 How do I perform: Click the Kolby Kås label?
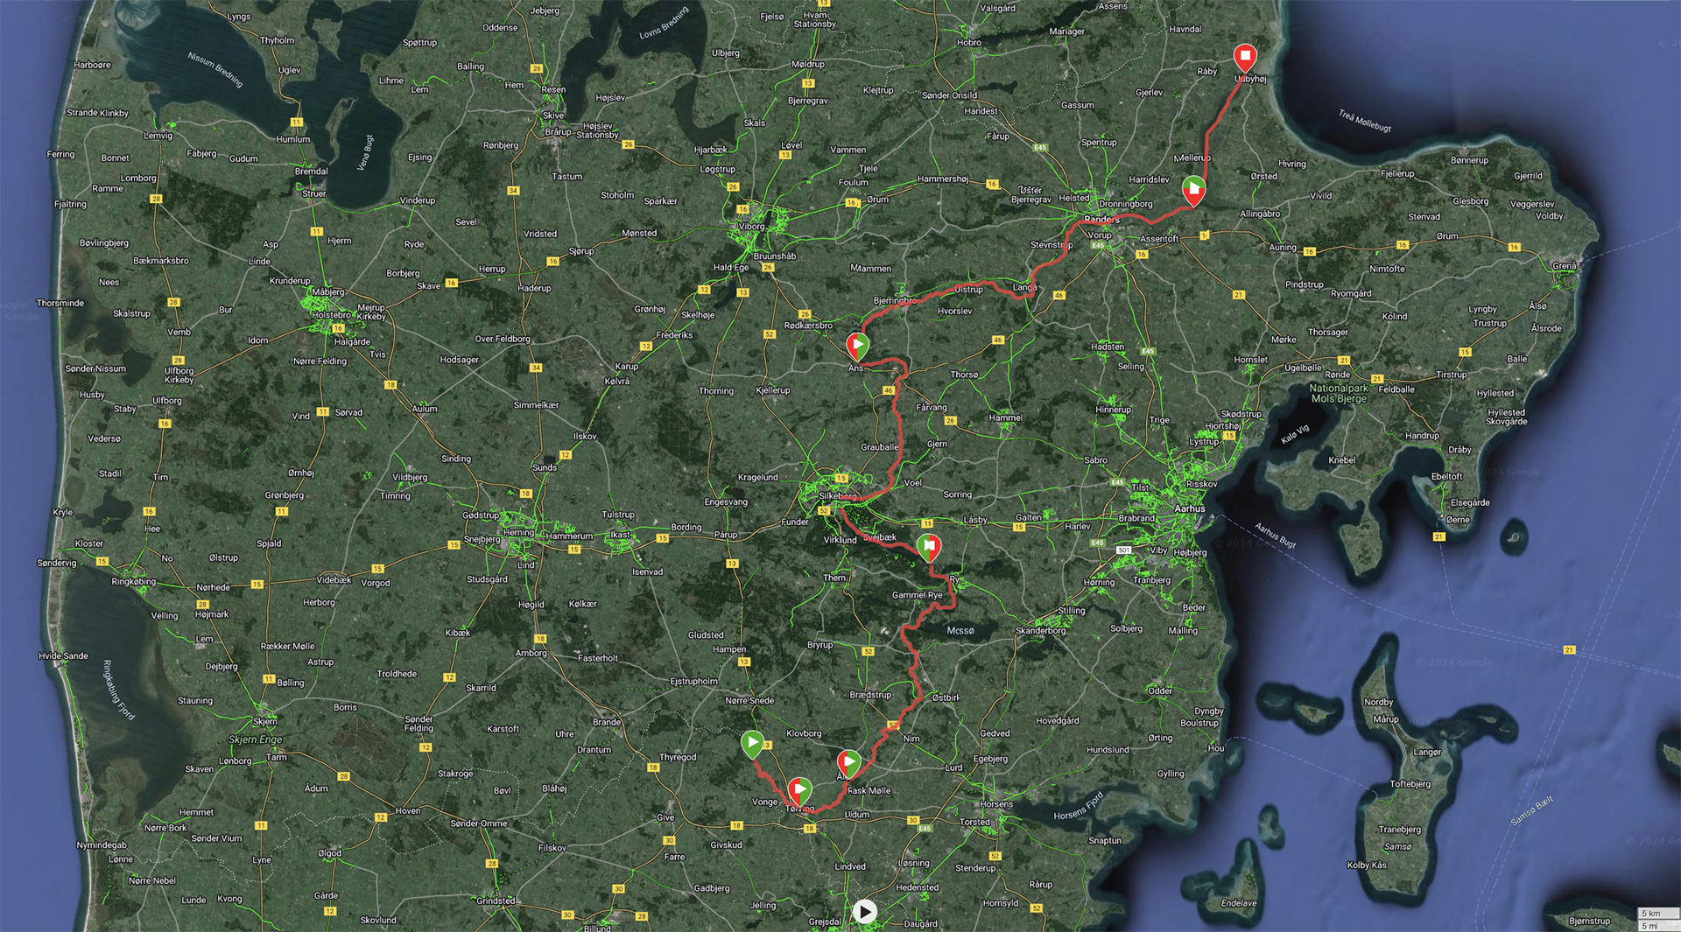coord(1367,865)
